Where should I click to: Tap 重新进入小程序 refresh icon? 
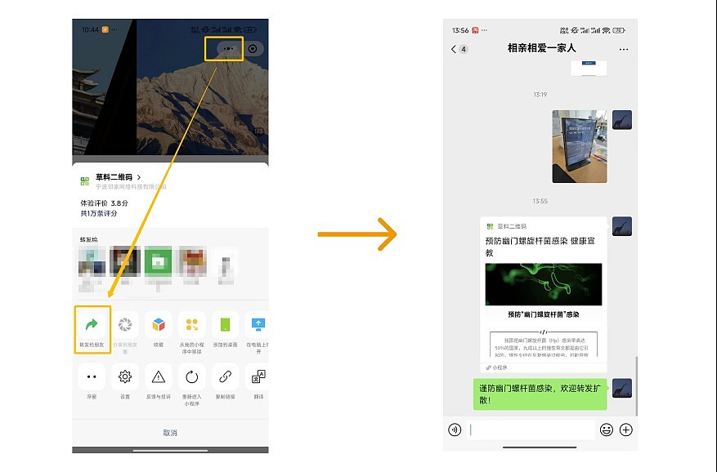(192, 376)
